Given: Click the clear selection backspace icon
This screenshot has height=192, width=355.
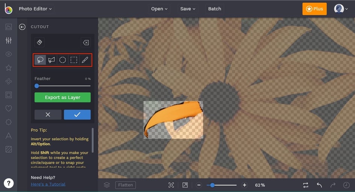Looking at the screenshot, I should point(86,43).
